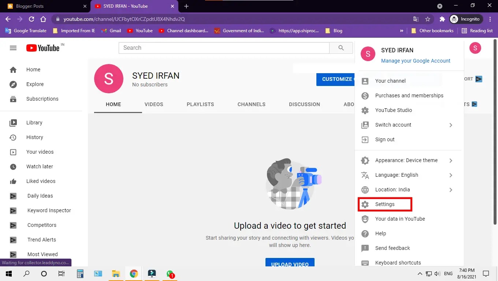
Task: Click the Library icon in sidebar
Action: (13, 123)
